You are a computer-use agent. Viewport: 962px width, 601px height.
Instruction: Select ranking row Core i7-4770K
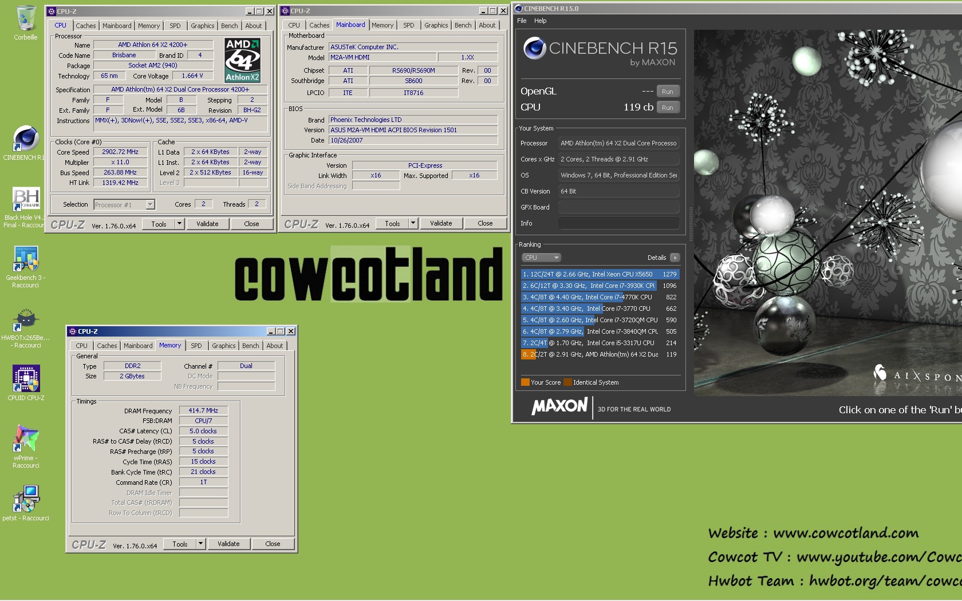coord(600,297)
